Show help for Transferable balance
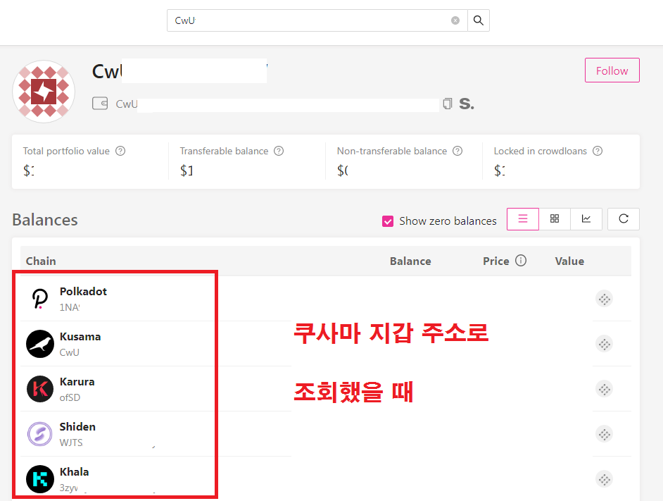663x501 pixels. pyautogui.click(x=279, y=151)
